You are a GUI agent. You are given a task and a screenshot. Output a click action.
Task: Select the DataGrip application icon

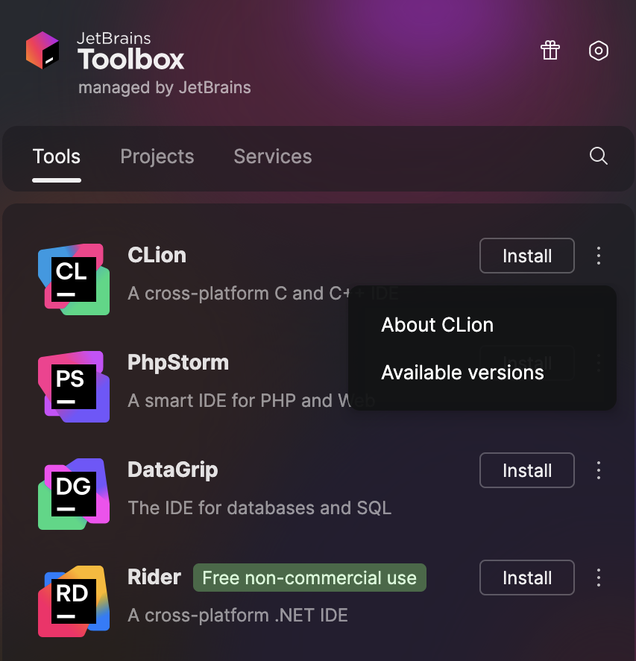(x=73, y=494)
